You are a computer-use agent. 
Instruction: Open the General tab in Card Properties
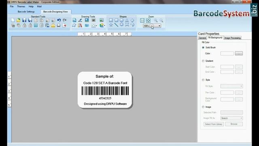click(x=202, y=38)
